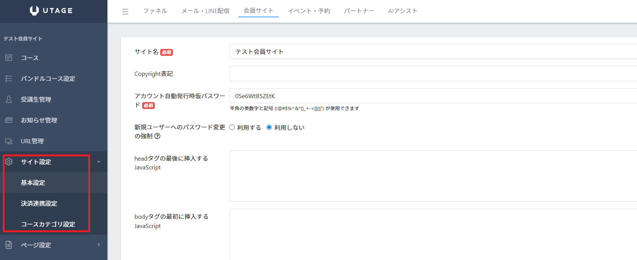Screen dimensions: 637x260
Task: Click the 受講生管理 person icon
Action: coord(9,99)
